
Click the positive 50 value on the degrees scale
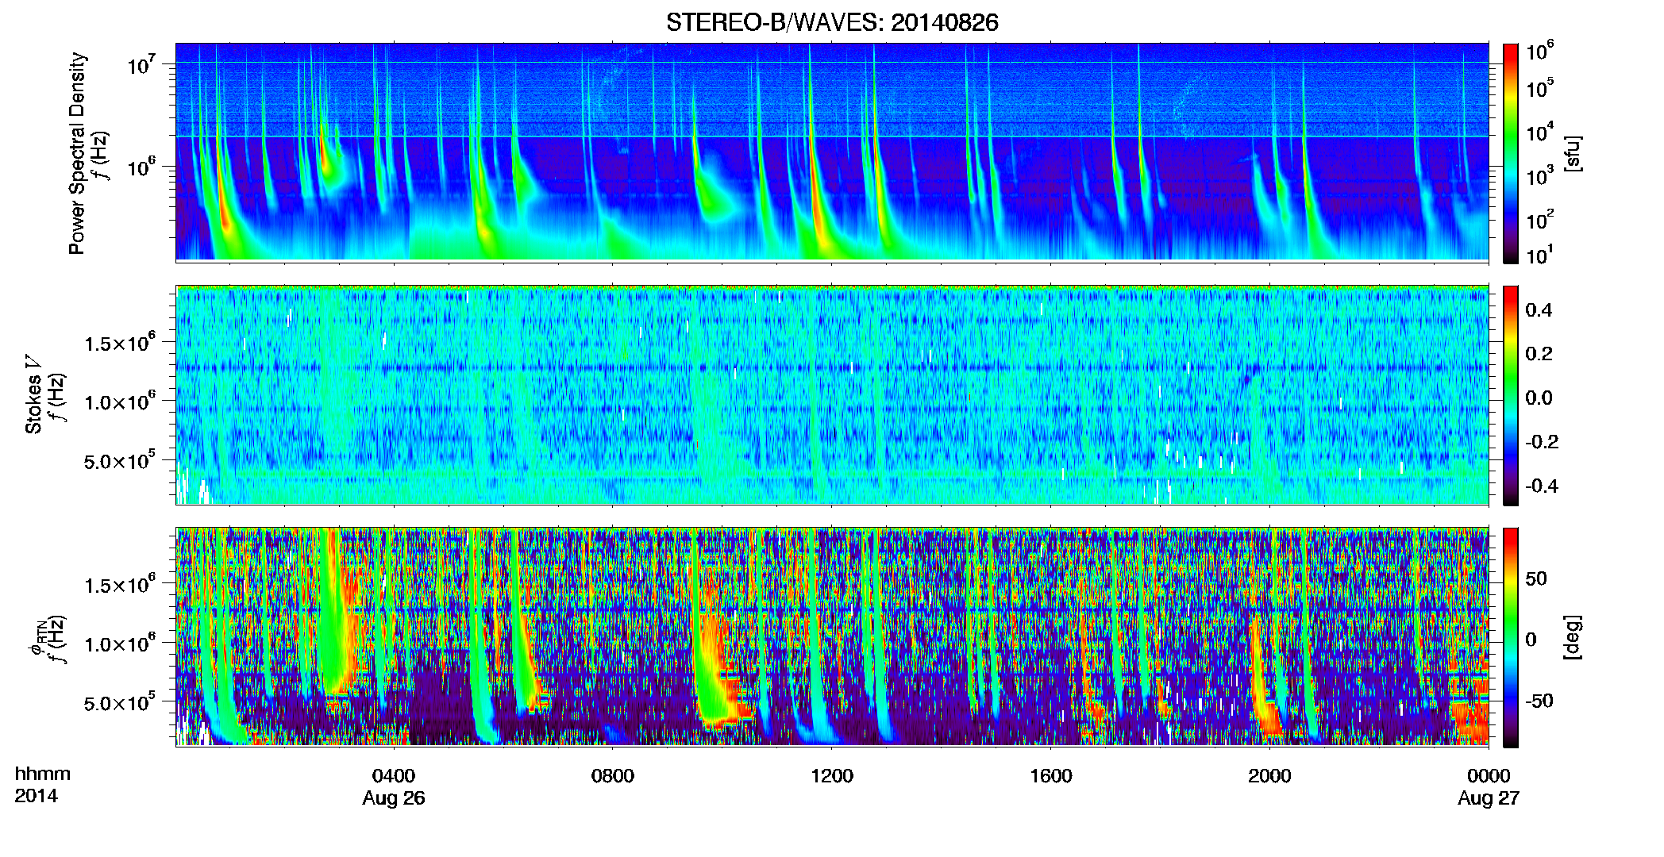[1536, 578]
